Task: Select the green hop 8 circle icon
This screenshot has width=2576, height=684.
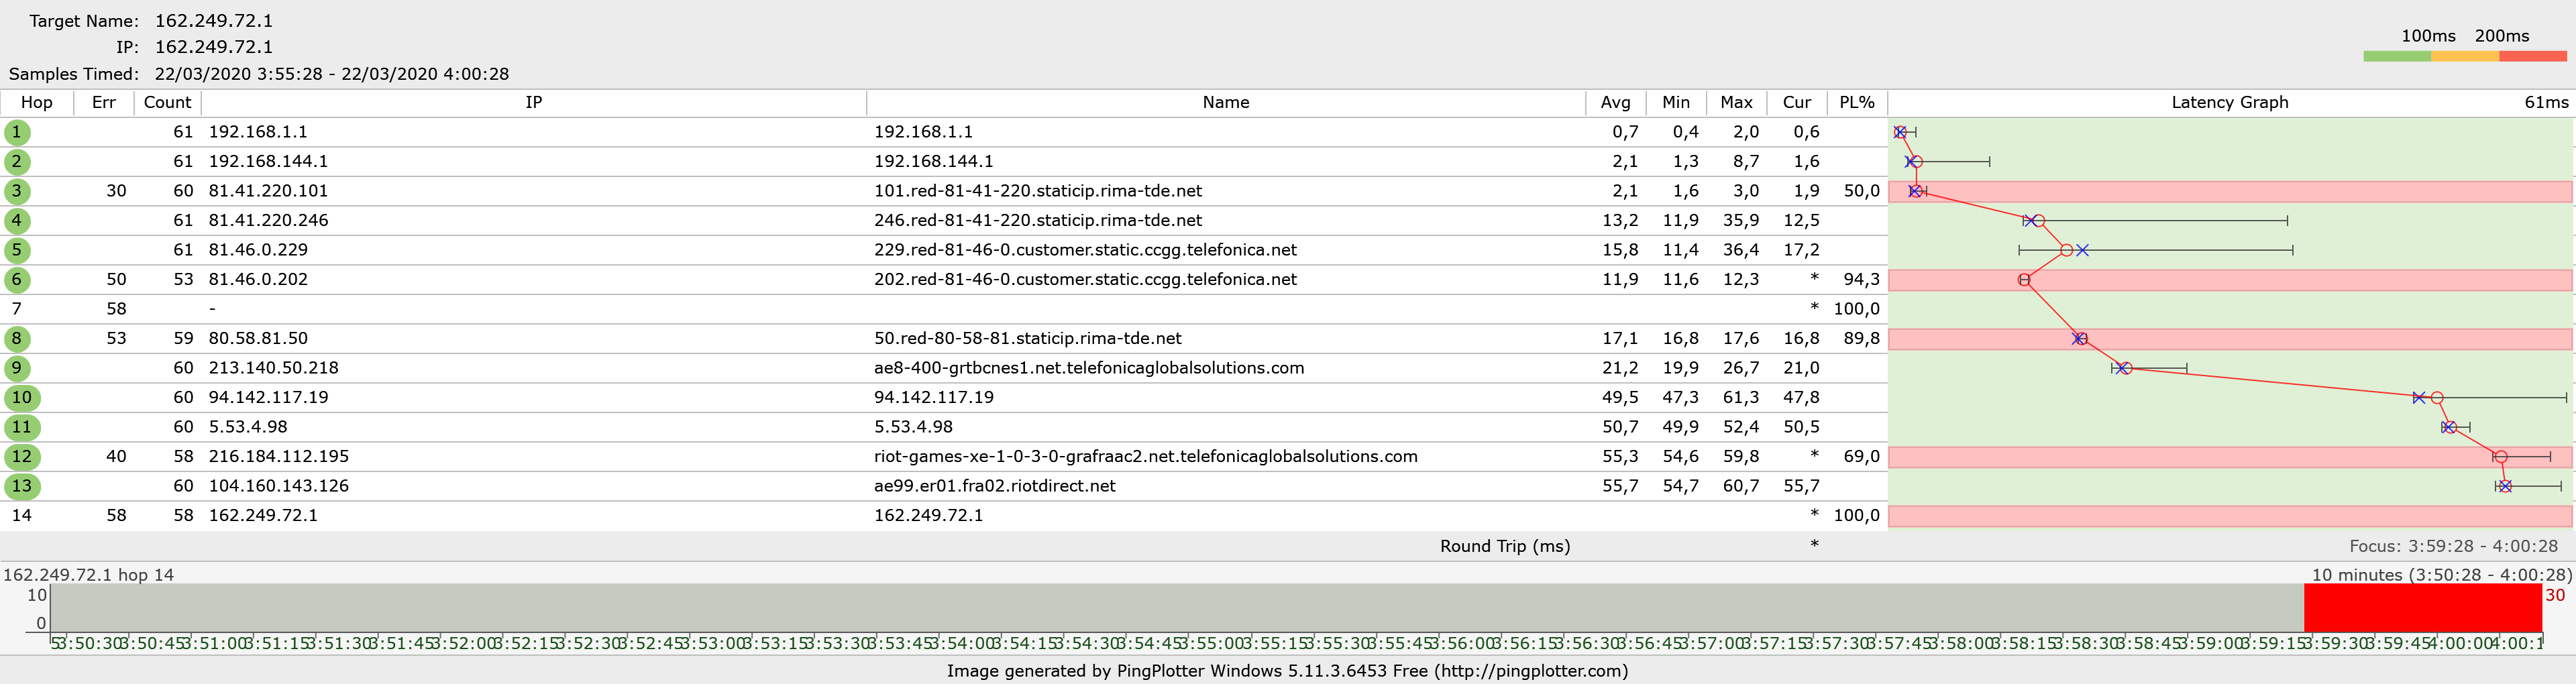Action: click(17, 339)
